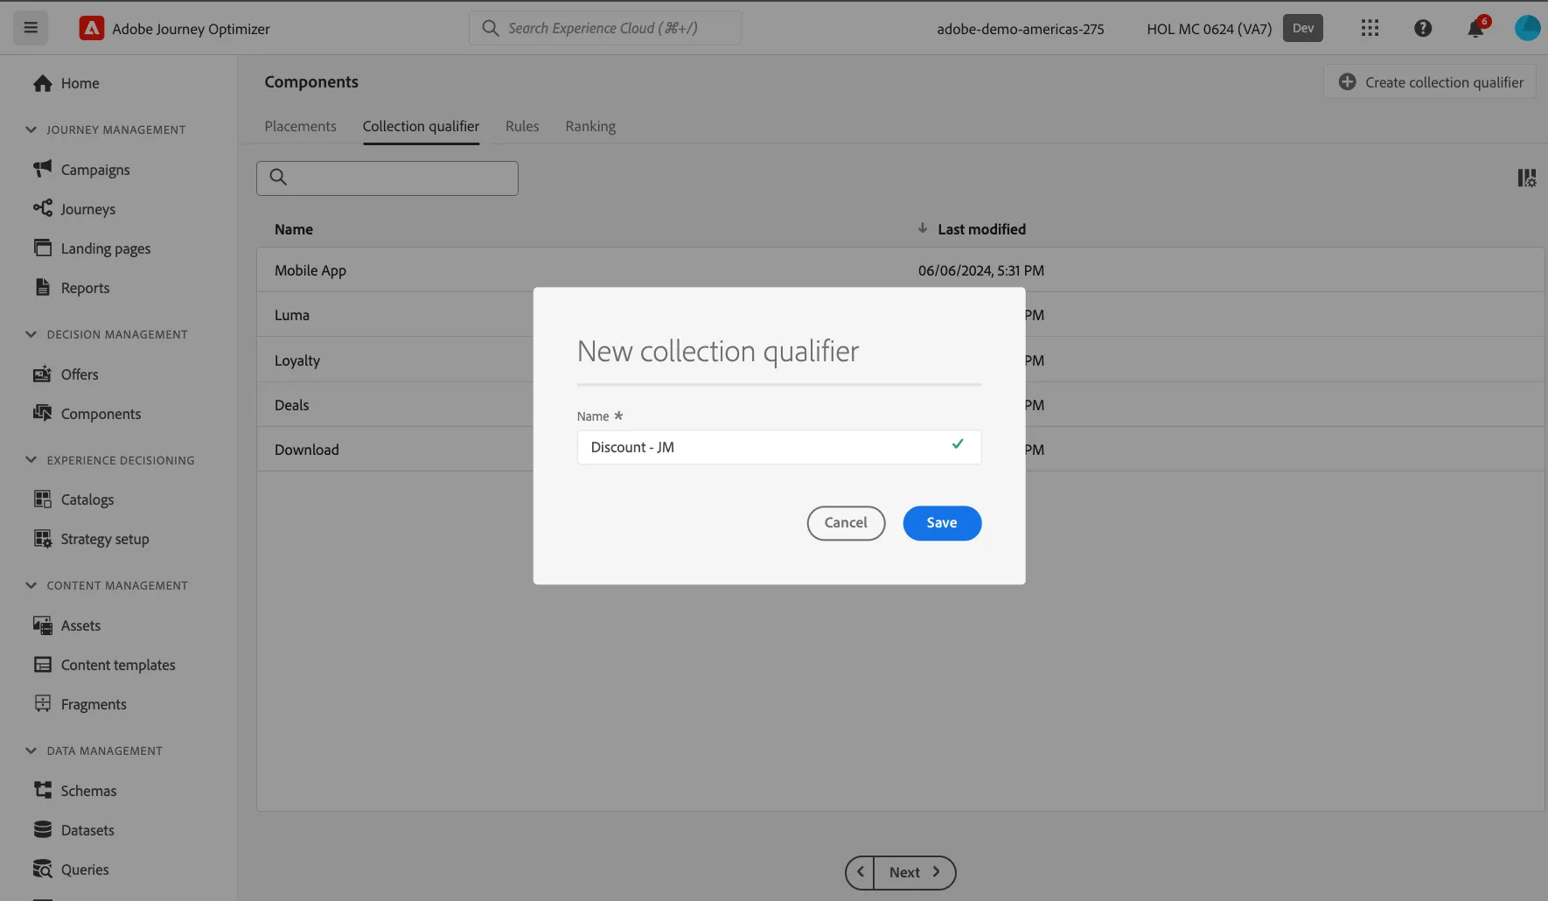
Task: Focus the Name field with Discount - JM
Action: [x=778, y=447]
